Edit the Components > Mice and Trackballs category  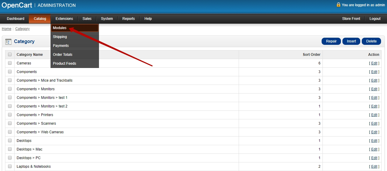[x=374, y=80]
